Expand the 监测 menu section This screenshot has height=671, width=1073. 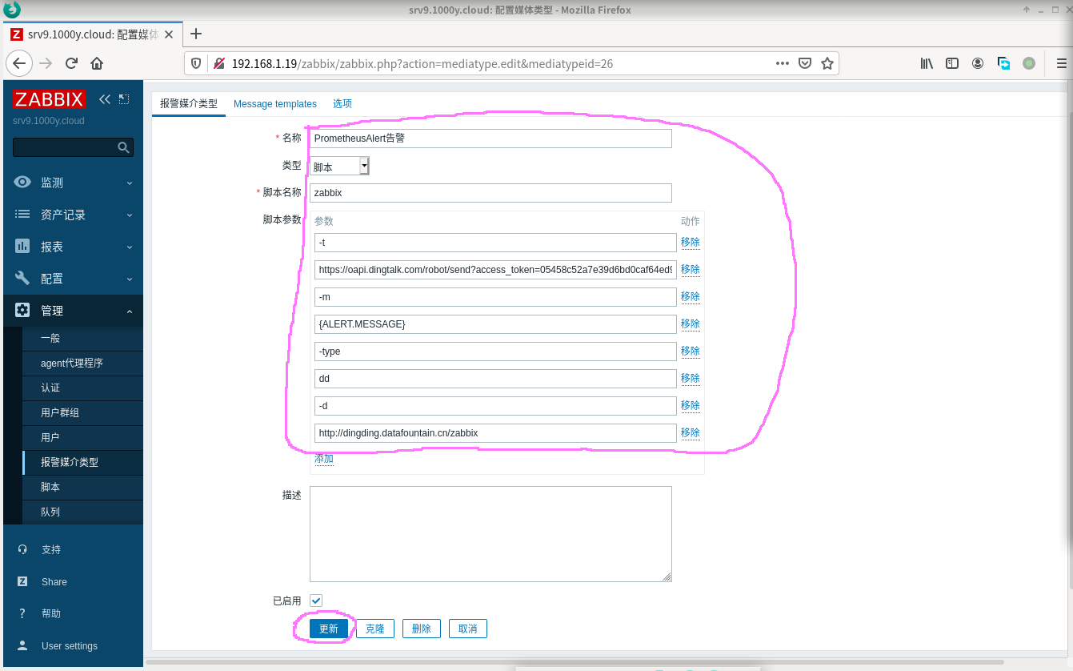74,183
